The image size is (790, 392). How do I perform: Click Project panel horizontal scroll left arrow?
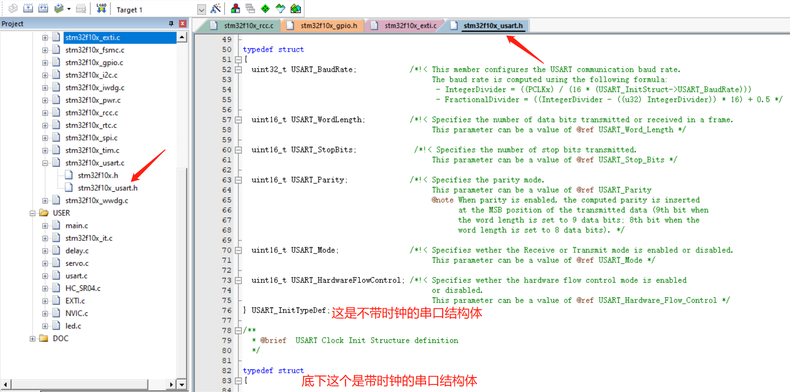coord(5,384)
